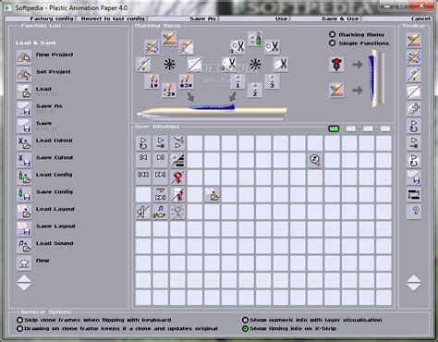438x342 pixels.
Task: Switch to the U4 user window tab
Action: click(385, 128)
